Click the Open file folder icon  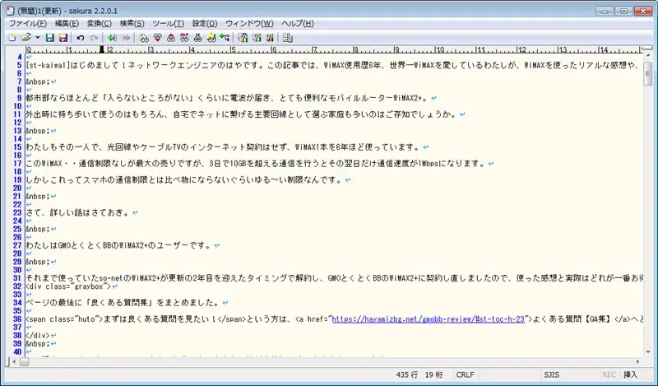point(25,37)
